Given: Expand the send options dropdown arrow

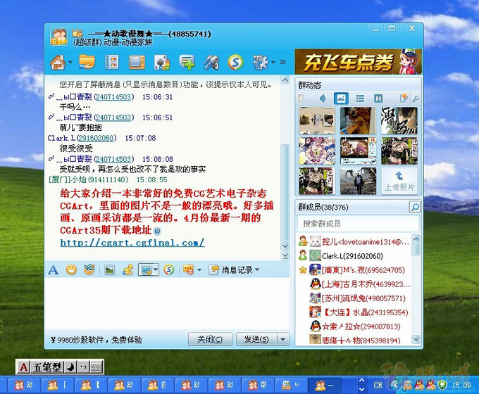Looking at the screenshot, I should point(282,339).
